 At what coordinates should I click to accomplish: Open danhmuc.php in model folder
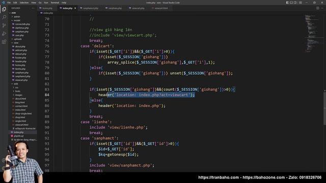tap(22, 28)
